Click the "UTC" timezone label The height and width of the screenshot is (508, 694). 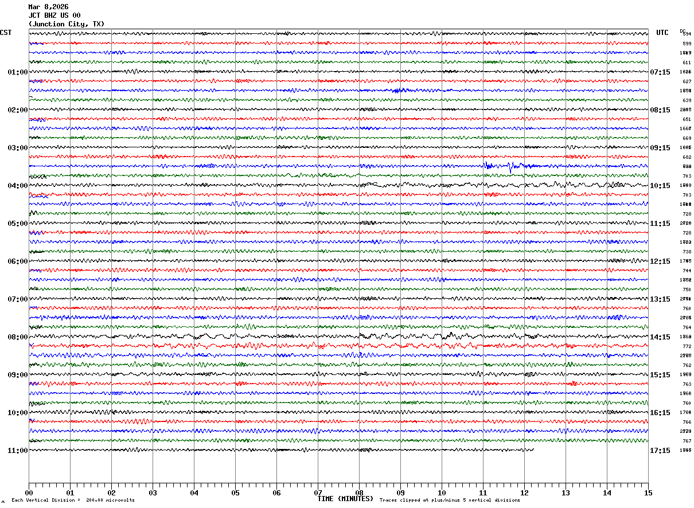[662, 33]
